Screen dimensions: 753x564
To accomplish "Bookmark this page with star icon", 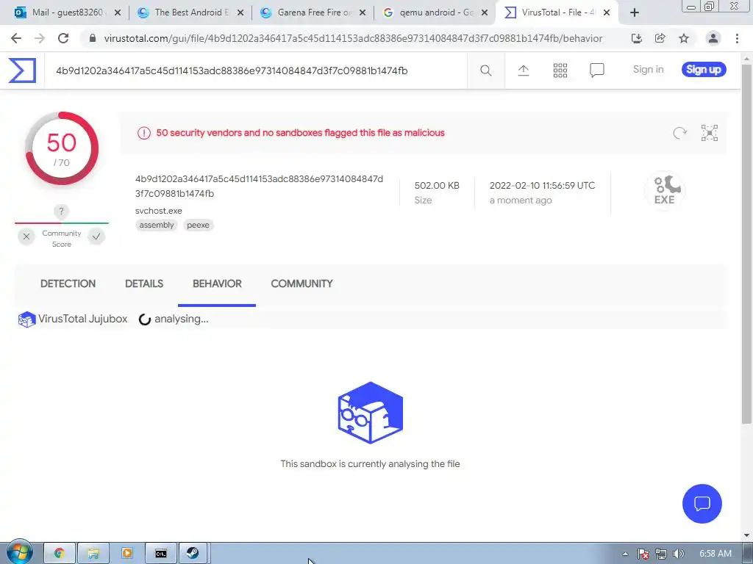I will click(x=684, y=38).
